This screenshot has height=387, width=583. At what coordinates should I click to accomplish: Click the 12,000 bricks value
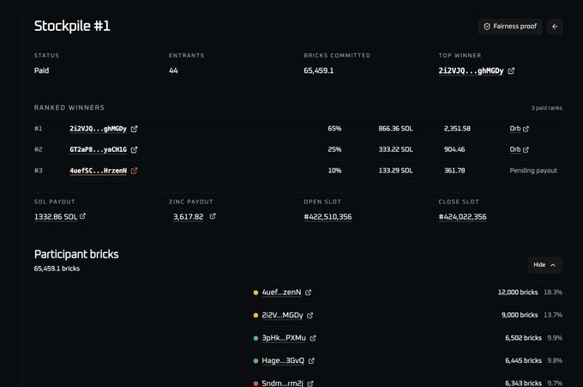[x=518, y=292]
